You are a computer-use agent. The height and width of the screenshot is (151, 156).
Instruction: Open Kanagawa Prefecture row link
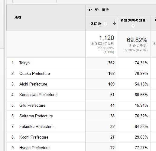[38, 95]
